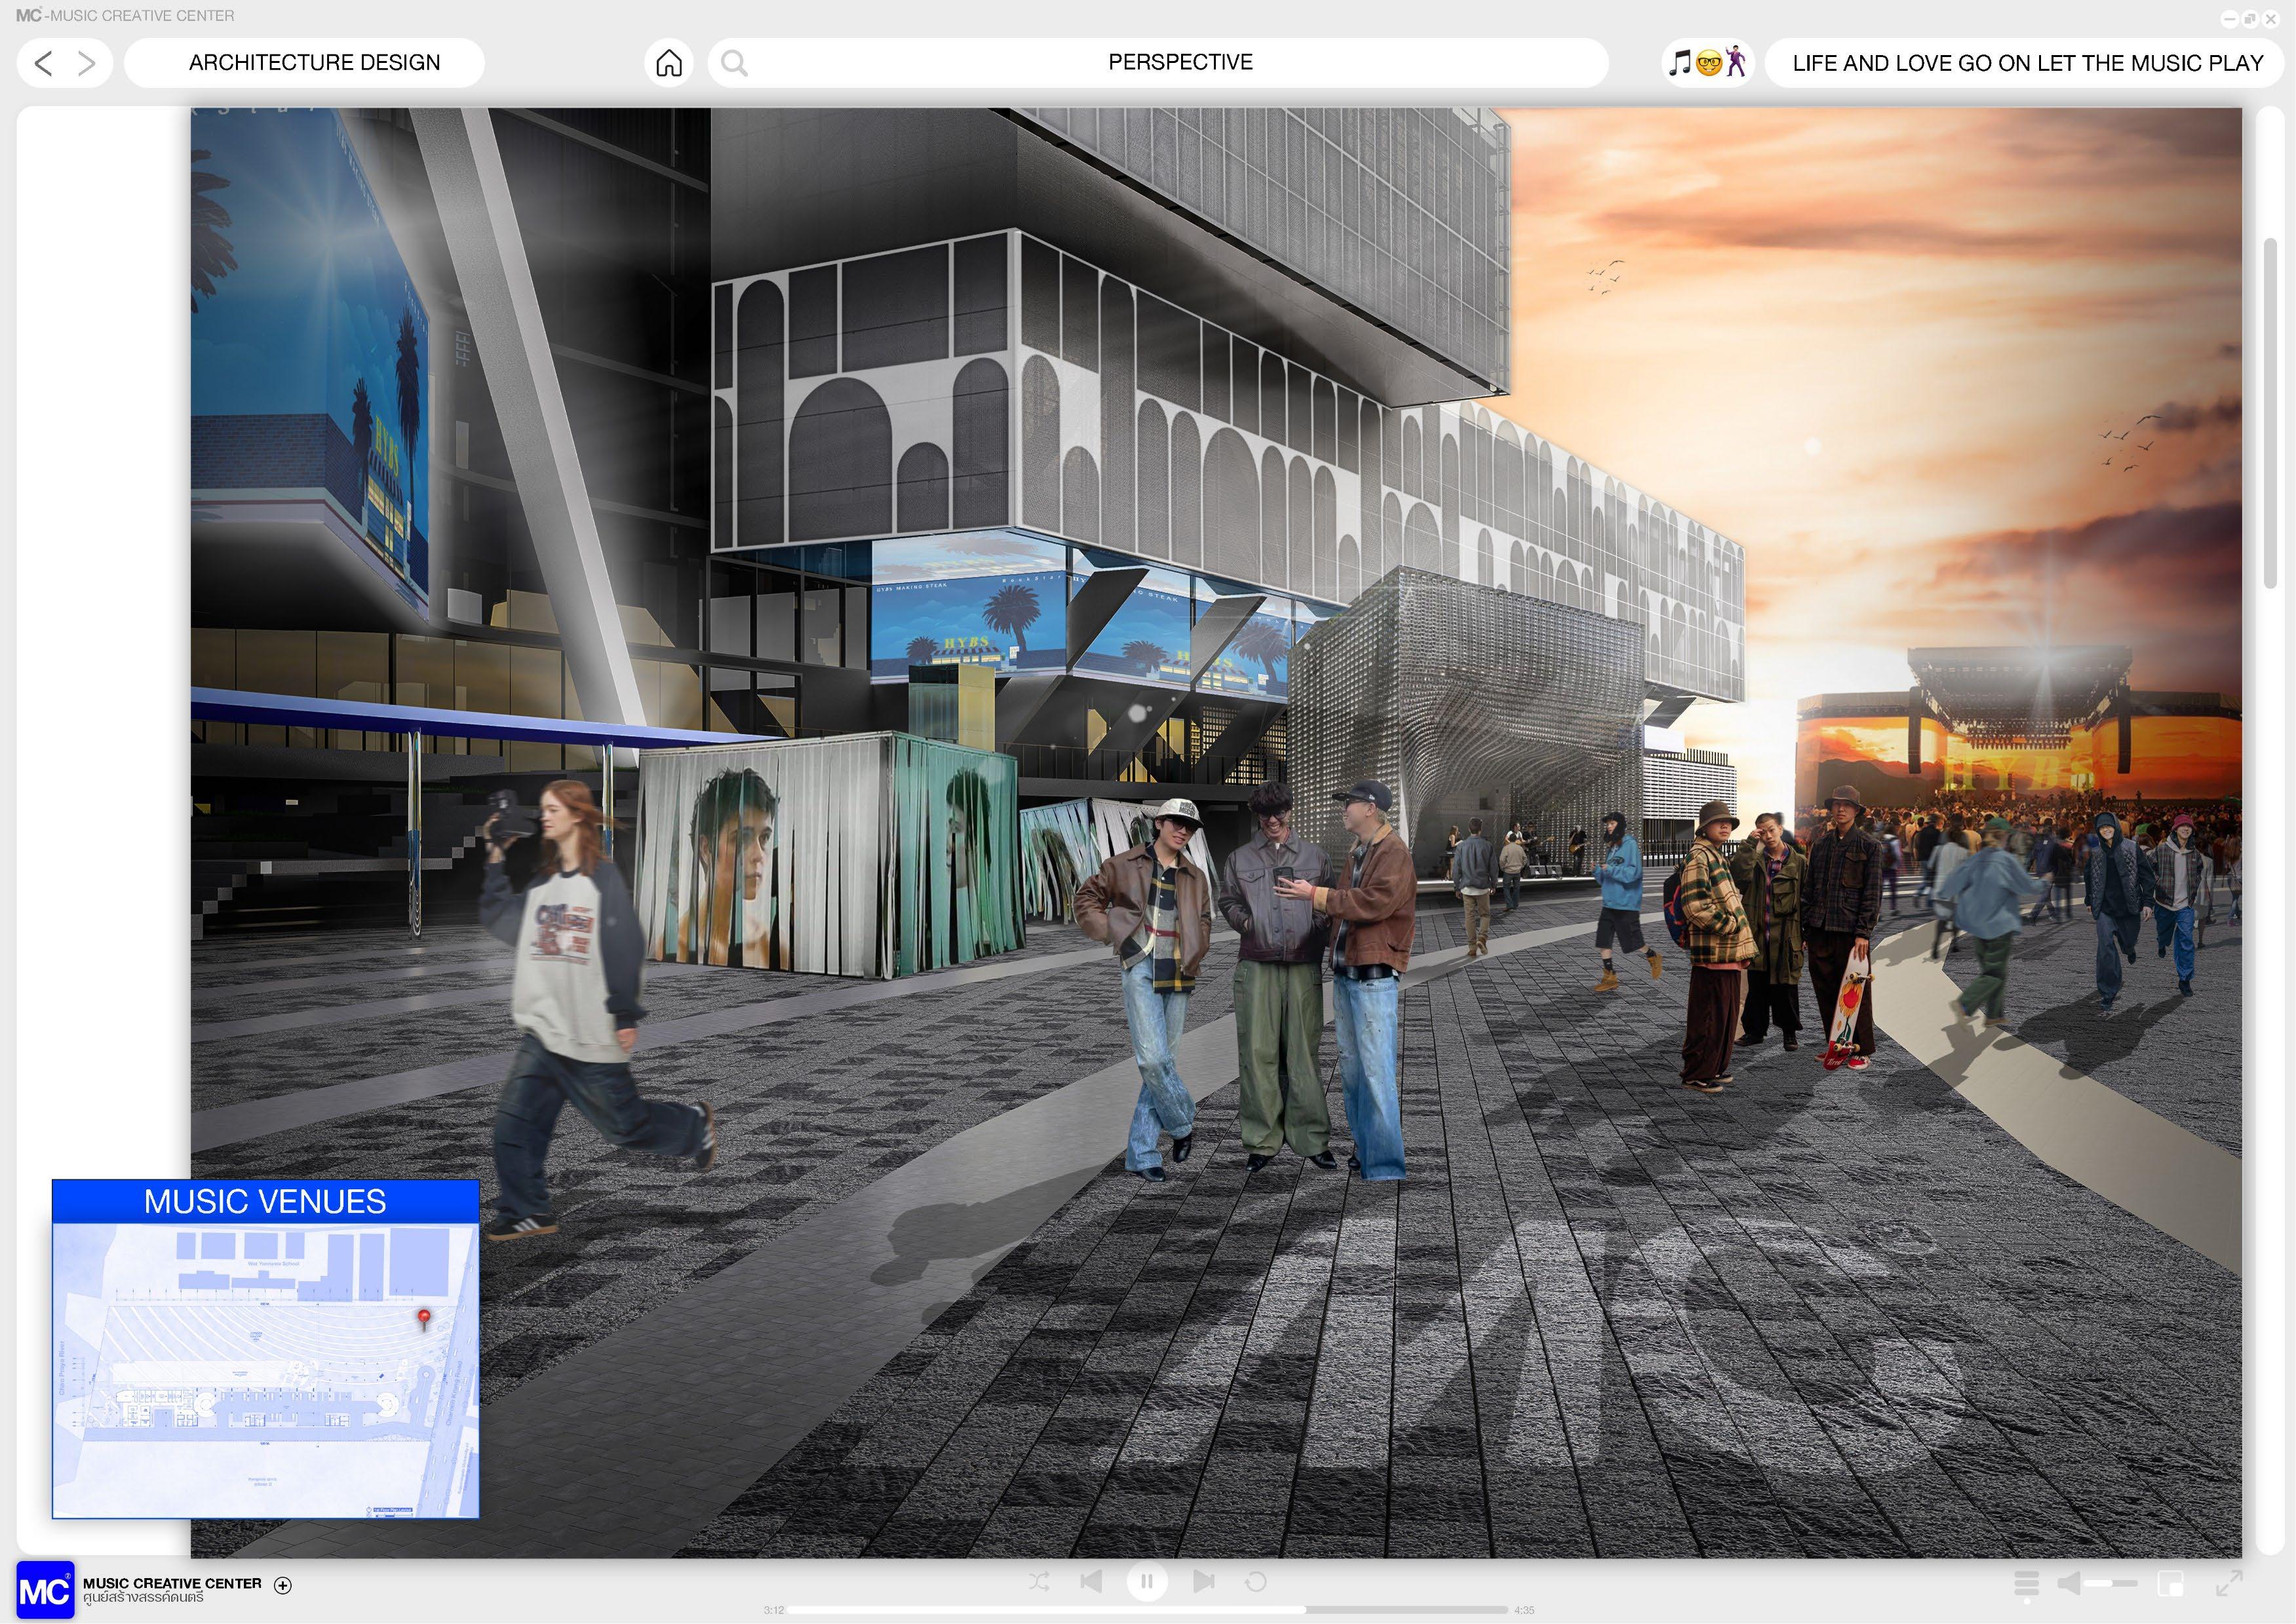The image size is (2296, 1624).
Task: Click the search magnifier icon
Action: pyautogui.click(x=734, y=63)
